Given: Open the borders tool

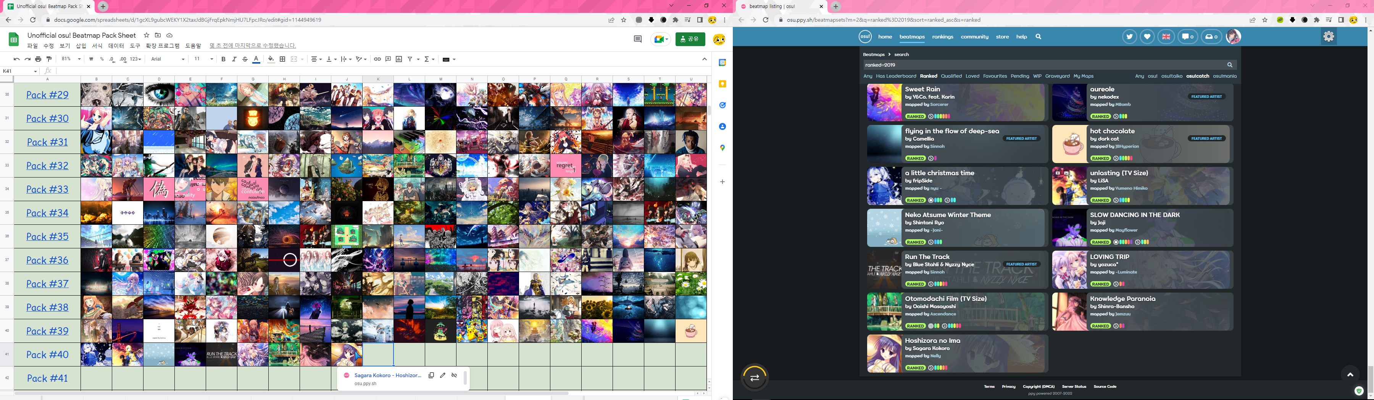Looking at the screenshot, I should (x=282, y=59).
